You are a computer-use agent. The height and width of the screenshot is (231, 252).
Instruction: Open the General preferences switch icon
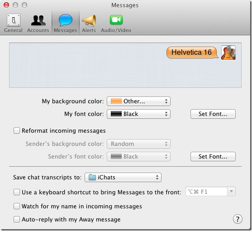(x=14, y=20)
